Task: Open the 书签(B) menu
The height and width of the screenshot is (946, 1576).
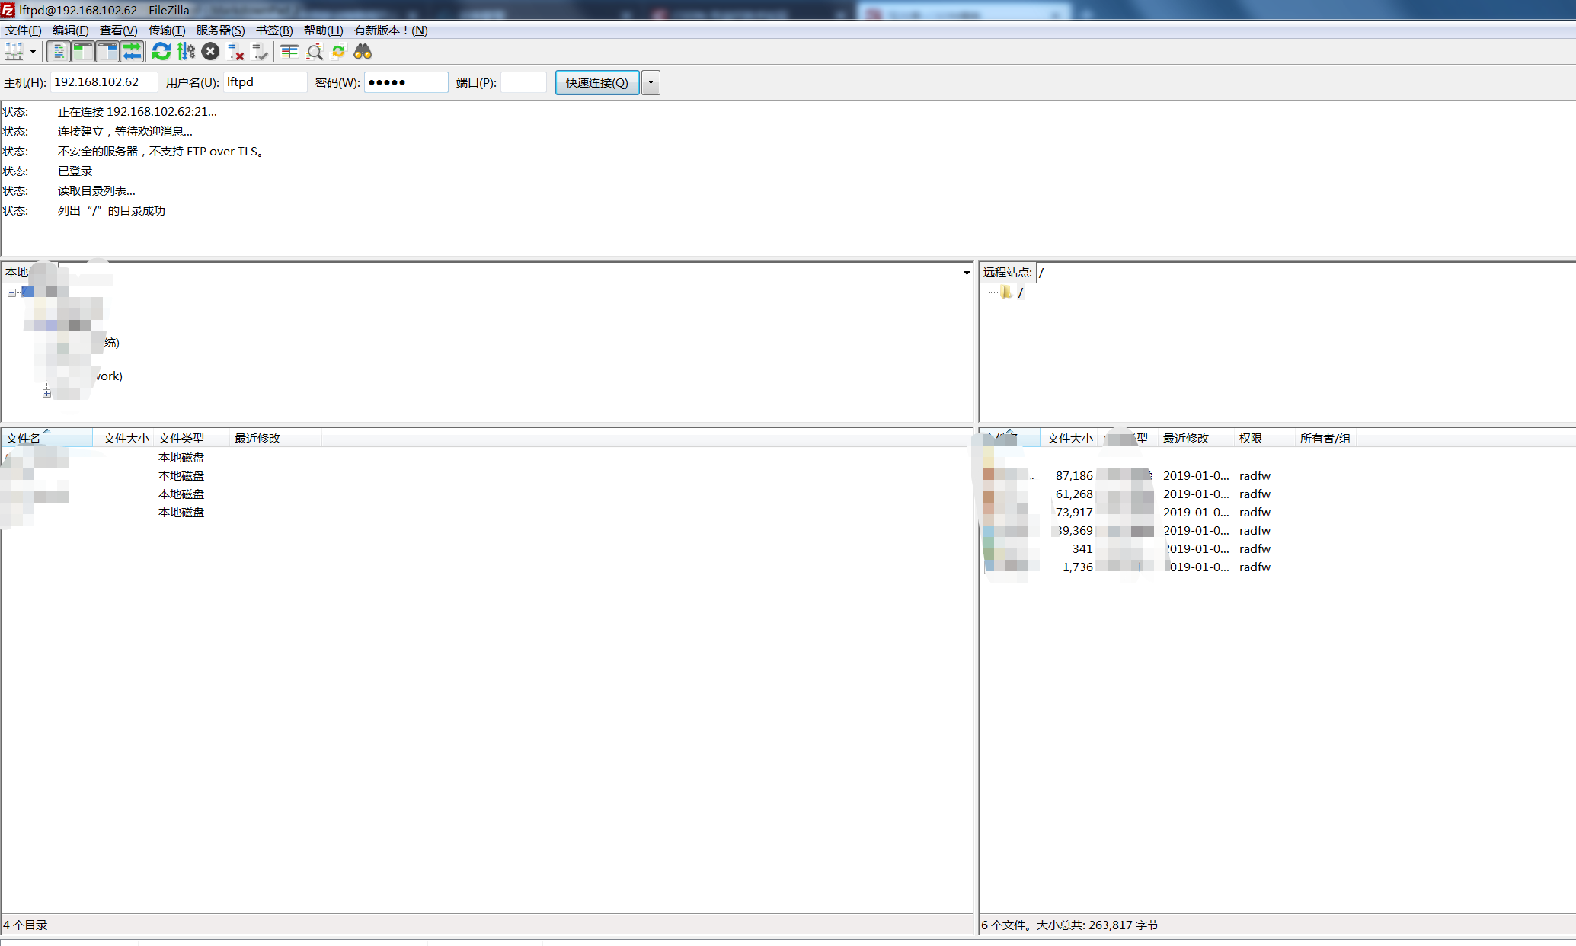Action: (x=274, y=30)
